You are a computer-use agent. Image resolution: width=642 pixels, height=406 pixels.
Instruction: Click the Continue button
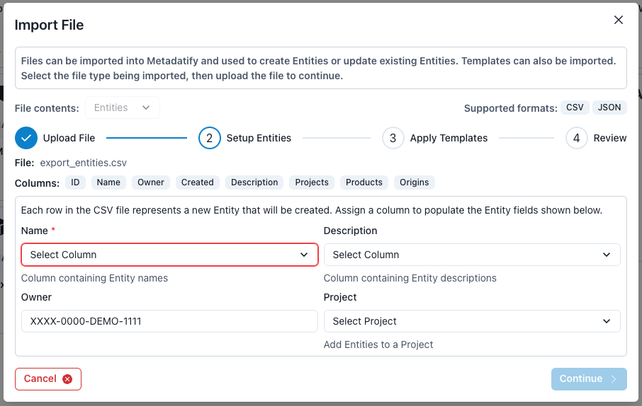pyautogui.click(x=589, y=379)
